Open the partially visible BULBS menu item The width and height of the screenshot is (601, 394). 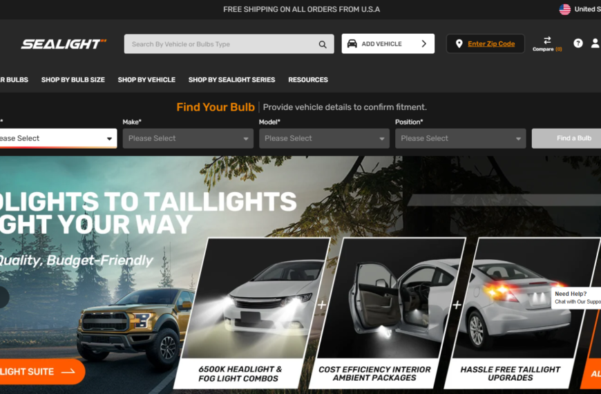15,79
